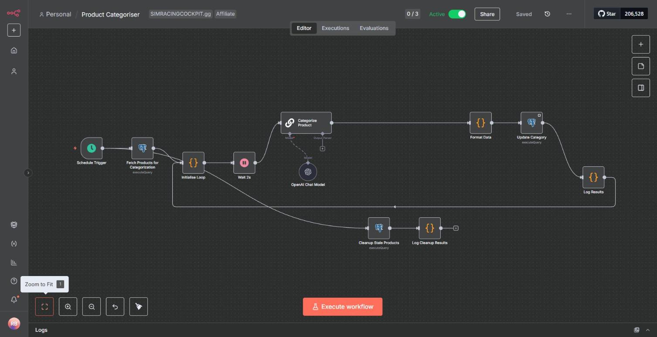This screenshot has height=337, width=657.
Task: Select the Update Category Postgres node
Action: click(531, 123)
